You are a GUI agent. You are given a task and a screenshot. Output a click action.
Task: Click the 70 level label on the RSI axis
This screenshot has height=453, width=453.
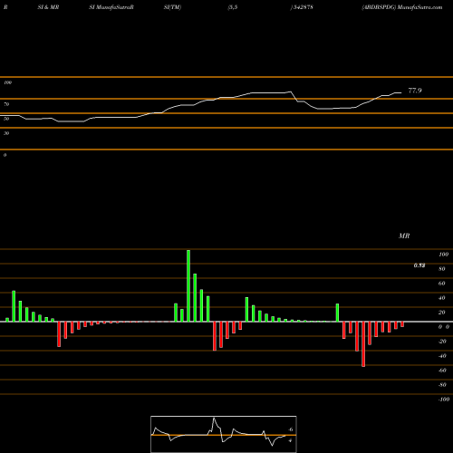pos(6,104)
